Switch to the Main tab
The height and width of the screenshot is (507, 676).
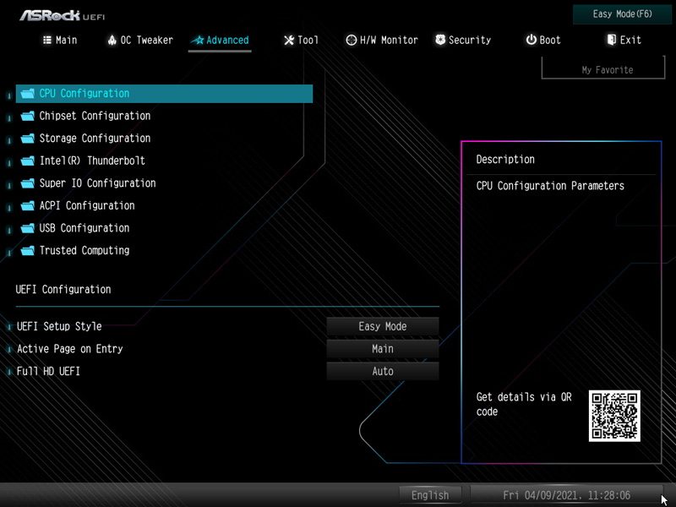tap(60, 40)
